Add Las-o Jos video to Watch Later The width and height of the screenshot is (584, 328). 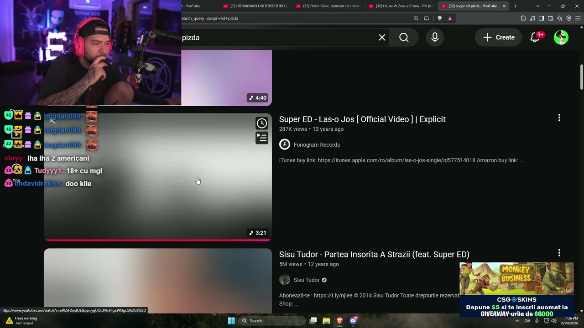262,123
